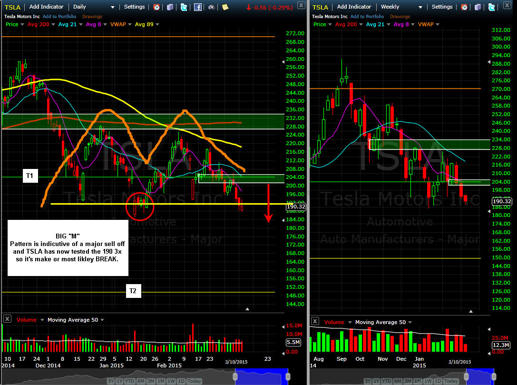Expand the Avg 89 indicator dropdown
Image resolution: width=517 pixels, height=385 pixels.
click(x=156, y=24)
